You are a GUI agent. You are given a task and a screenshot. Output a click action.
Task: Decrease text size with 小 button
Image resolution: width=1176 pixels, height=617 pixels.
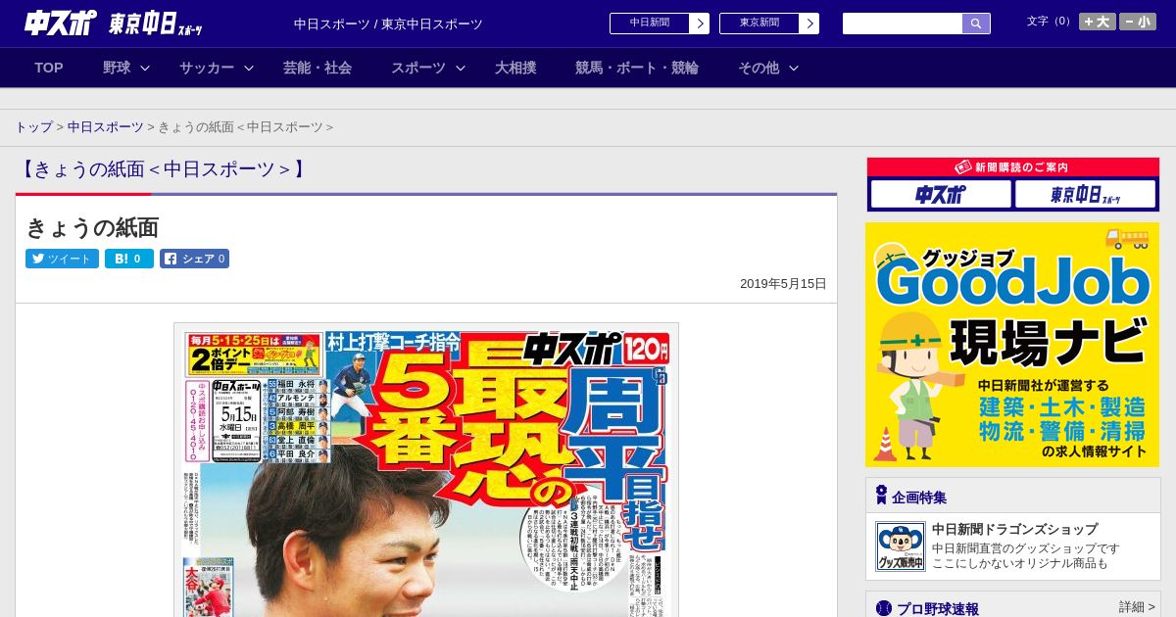pos(1138,22)
